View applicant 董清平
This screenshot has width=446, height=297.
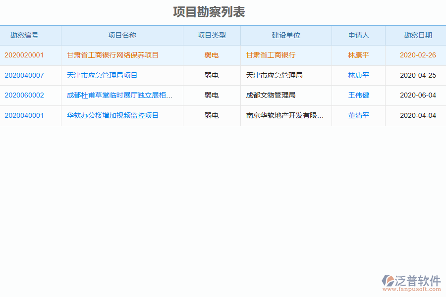coord(358,115)
